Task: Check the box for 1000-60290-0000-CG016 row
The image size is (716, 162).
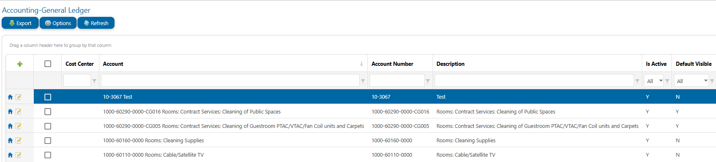Action: (48, 111)
